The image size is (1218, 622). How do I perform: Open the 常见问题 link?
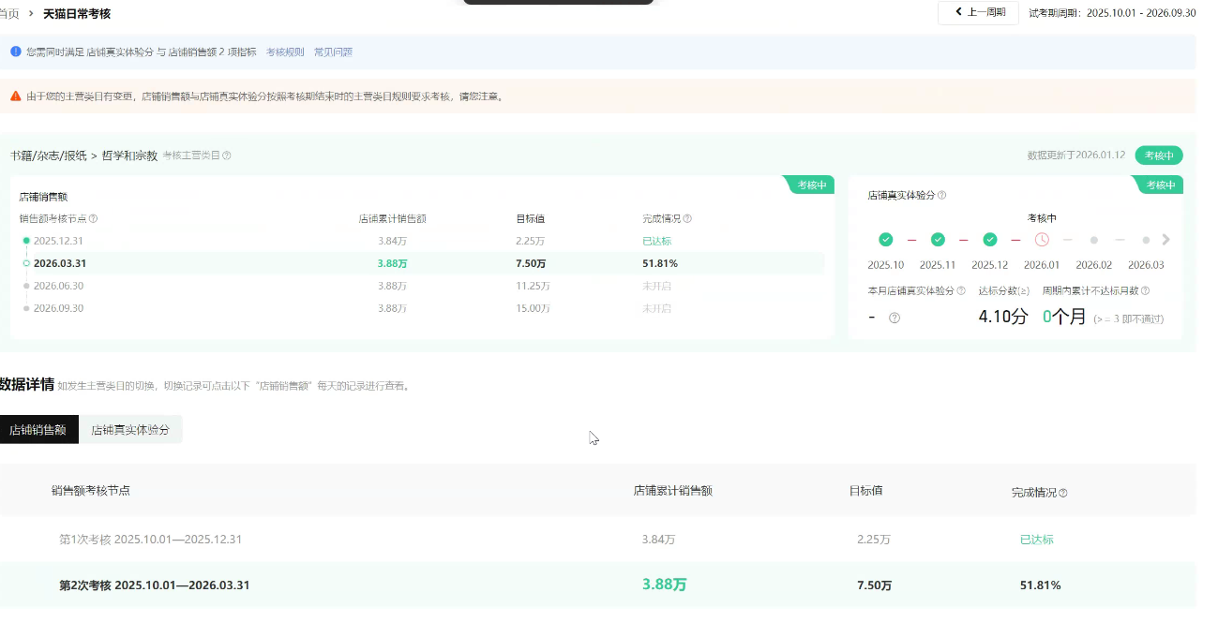(x=333, y=52)
